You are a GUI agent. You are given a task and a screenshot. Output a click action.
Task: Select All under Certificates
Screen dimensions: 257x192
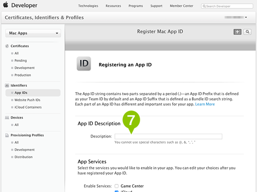tap(17, 53)
